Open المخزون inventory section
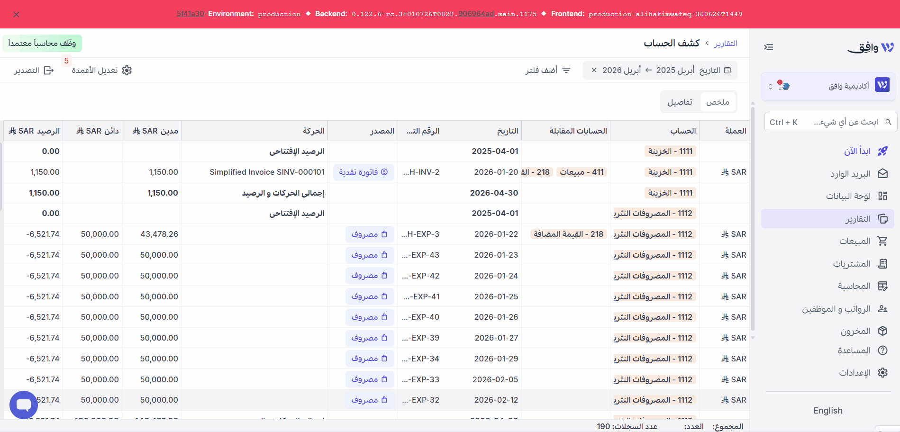The image size is (900, 432). [x=864, y=331]
